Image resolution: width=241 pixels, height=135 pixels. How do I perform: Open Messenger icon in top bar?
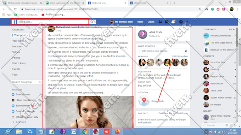(167, 22)
